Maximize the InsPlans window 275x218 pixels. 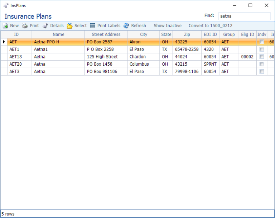tap(250, 5)
